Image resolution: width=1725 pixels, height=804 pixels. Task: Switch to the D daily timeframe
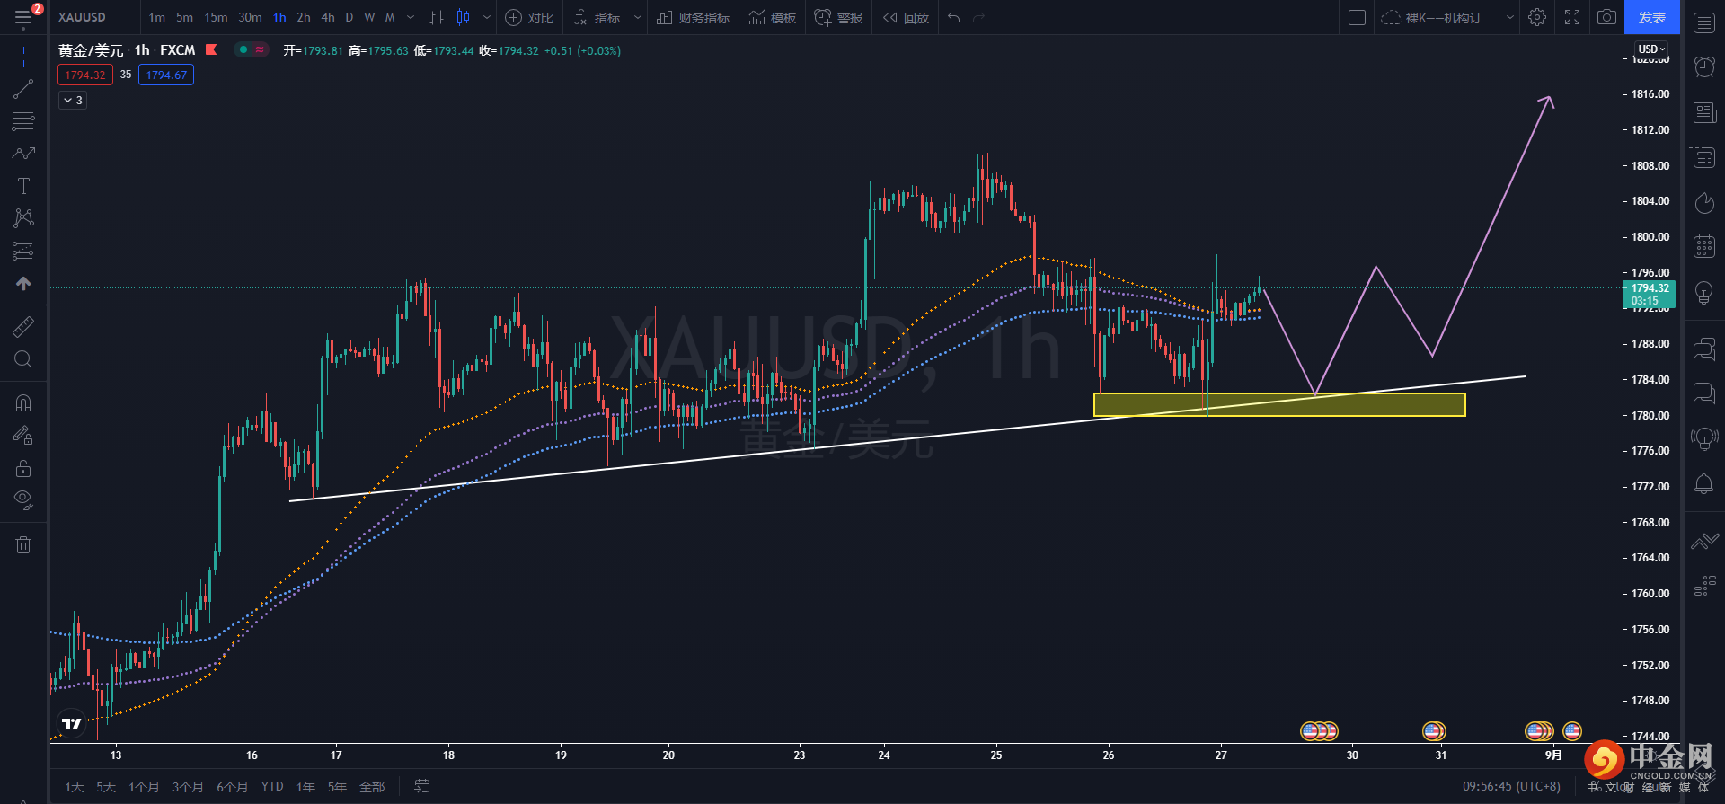point(349,18)
